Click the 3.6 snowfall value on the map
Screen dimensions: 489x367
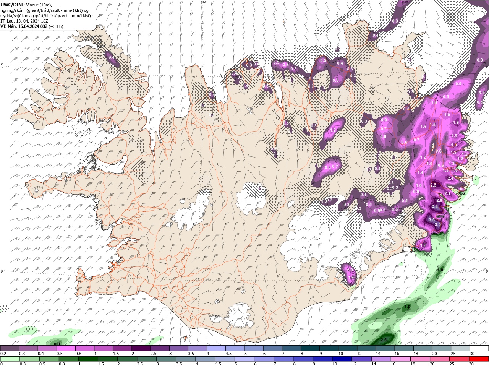click(x=435, y=206)
